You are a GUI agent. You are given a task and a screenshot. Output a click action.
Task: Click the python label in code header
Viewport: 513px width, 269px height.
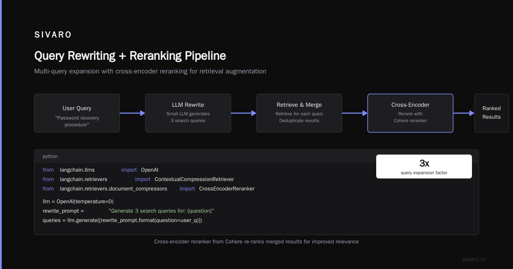50,157
